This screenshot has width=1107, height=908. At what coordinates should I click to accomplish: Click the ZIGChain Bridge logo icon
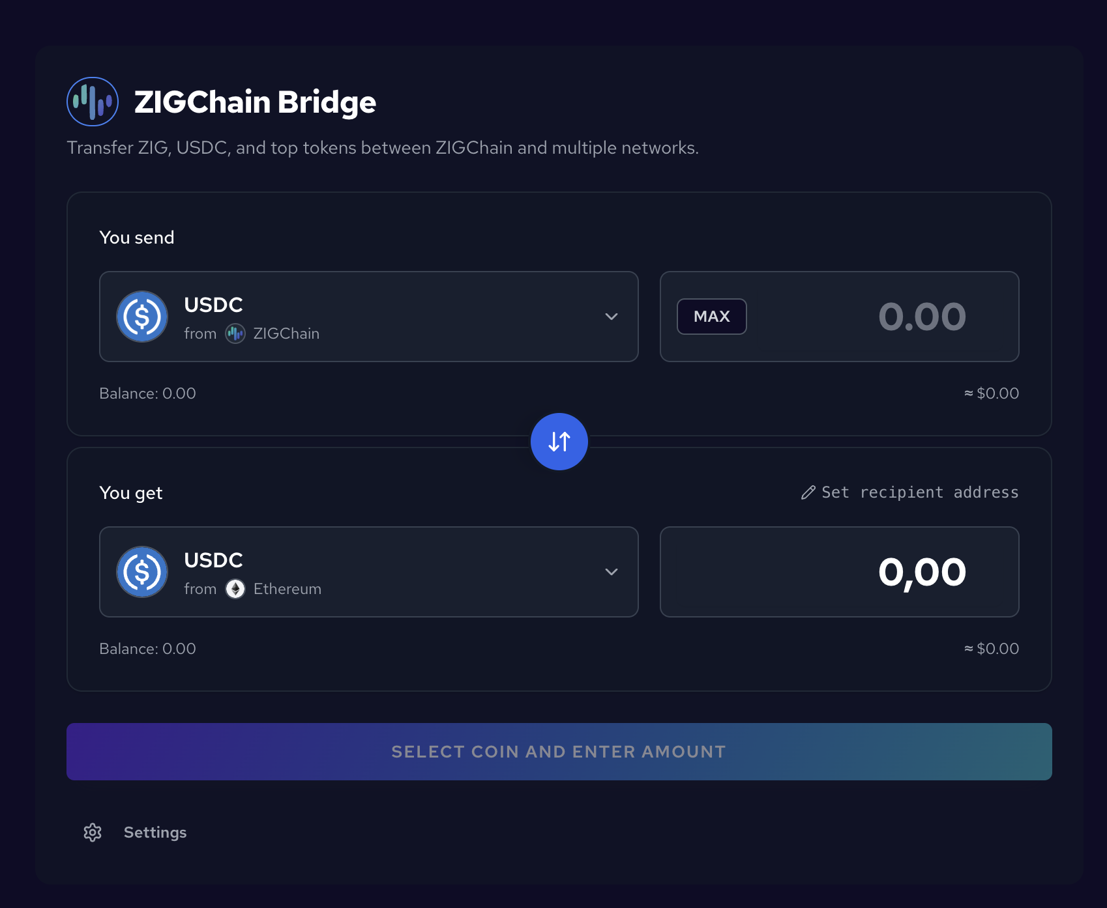click(93, 102)
